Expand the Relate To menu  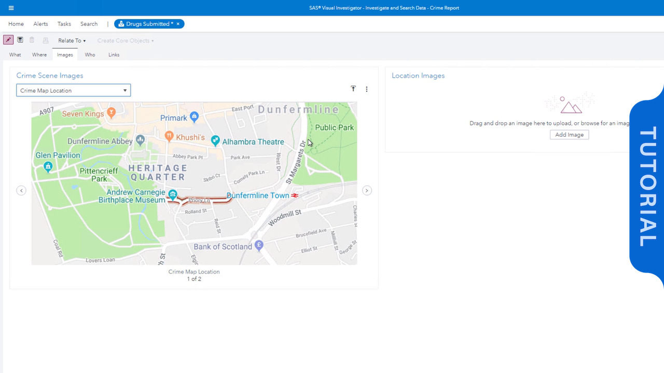click(72, 40)
